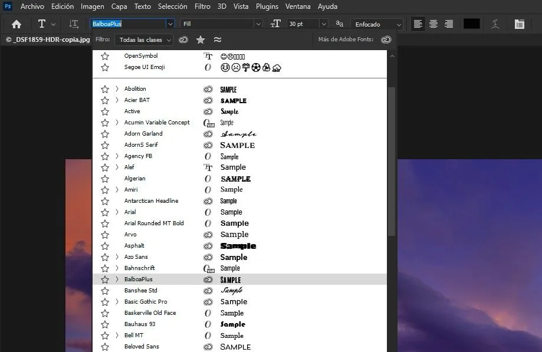Screen dimensions: 542x352
Task: Click the Amiri OpenType font icon
Action: pyautogui.click(x=208, y=190)
